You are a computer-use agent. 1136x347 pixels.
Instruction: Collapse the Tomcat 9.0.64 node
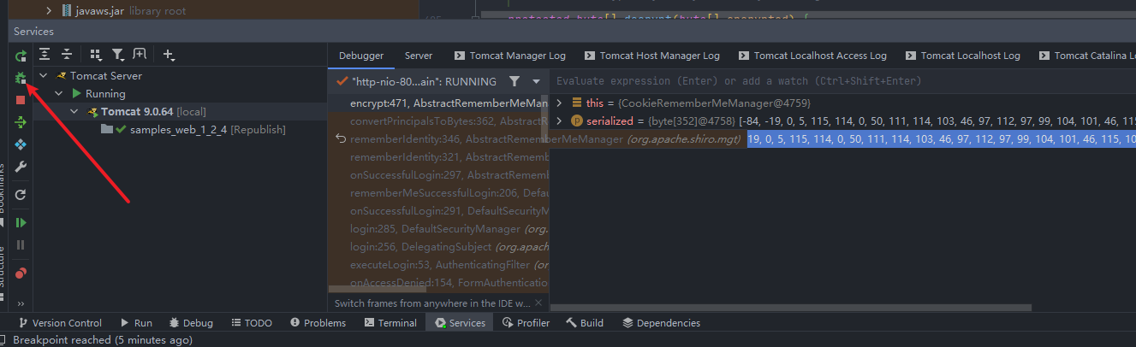tap(74, 111)
